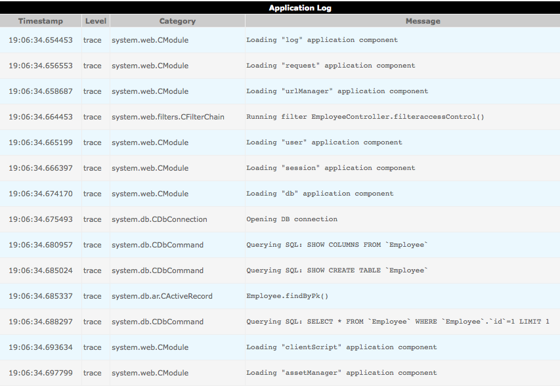Click the SHOW COLUMNS FROM Employee query

point(337,245)
